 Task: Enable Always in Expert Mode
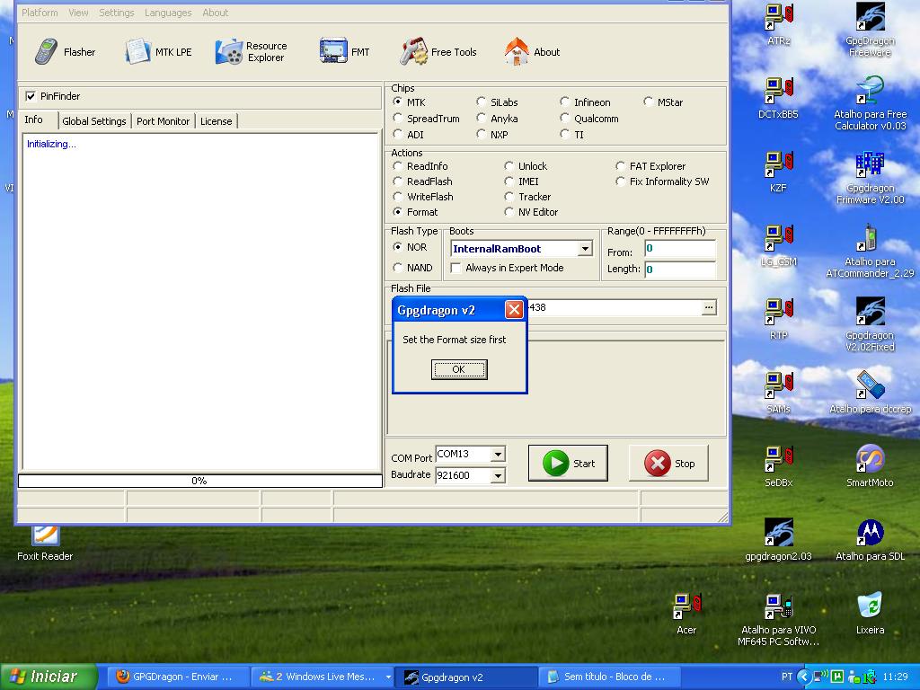point(456,268)
